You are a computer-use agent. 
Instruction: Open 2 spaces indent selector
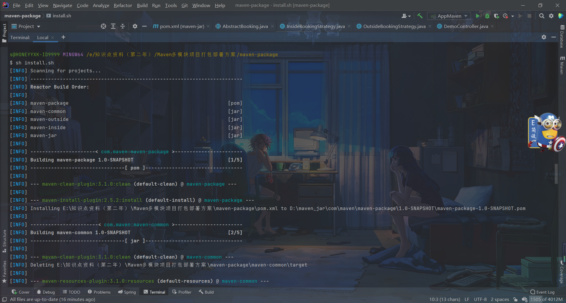[x=500, y=299]
